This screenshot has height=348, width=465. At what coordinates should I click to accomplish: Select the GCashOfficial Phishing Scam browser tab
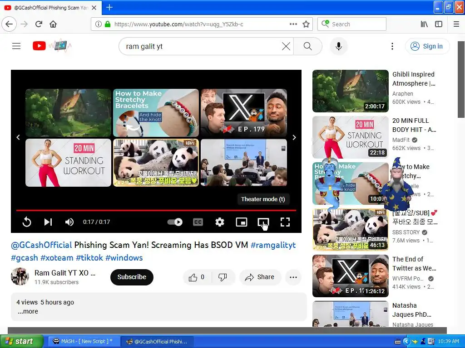coord(51,8)
